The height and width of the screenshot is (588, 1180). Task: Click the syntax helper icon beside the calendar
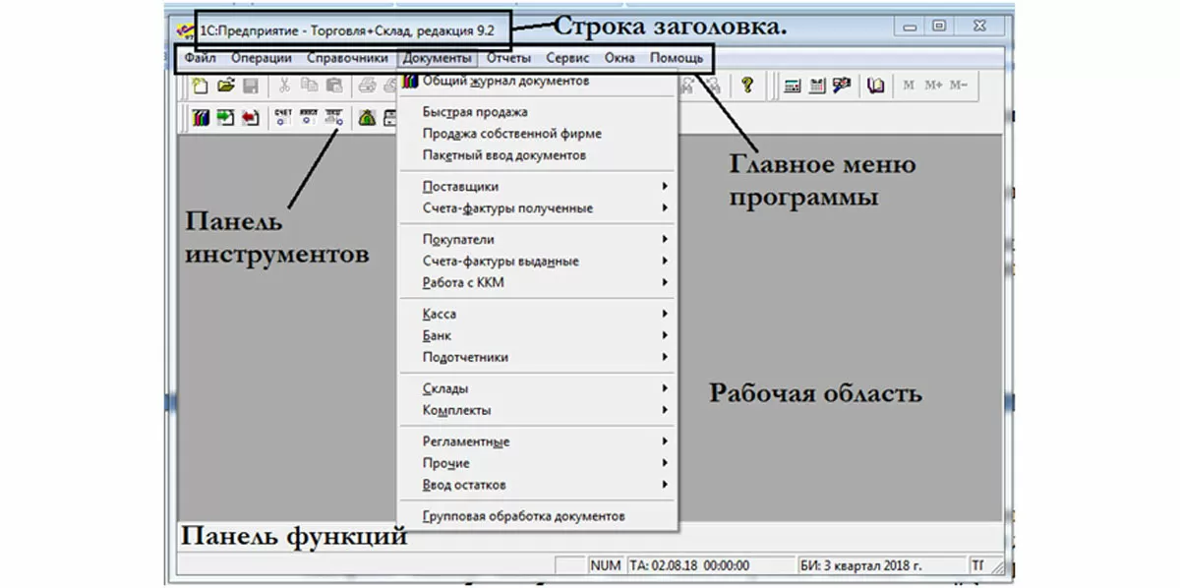click(841, 86)
